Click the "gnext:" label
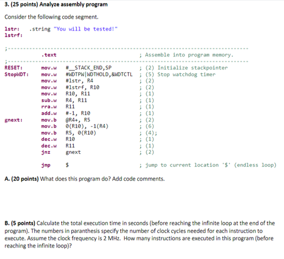Viewport: 284px width, 259px height. click(x=13, y=120)
